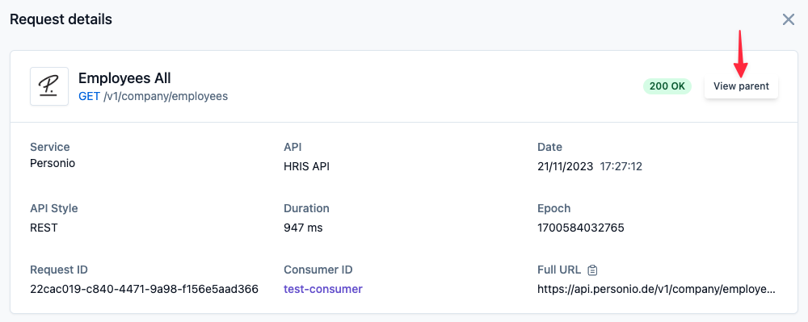Image resolution: width=808 pixels, height=322 pixels.
Task: Select the Request ID value 22cac019-c840-4471-9a98-f156e5aad366
Action: [x=145, y=289]
